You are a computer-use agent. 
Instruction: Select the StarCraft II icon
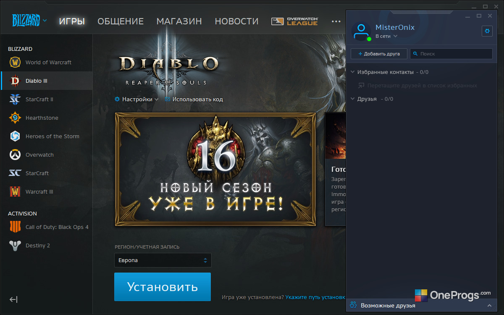pos(15,99)
